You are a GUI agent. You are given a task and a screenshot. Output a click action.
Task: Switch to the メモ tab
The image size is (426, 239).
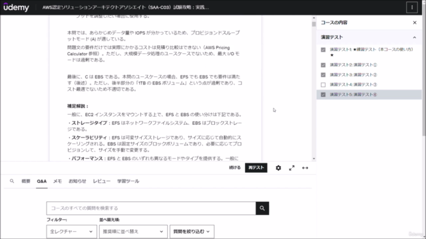click(x=57, y=181)
